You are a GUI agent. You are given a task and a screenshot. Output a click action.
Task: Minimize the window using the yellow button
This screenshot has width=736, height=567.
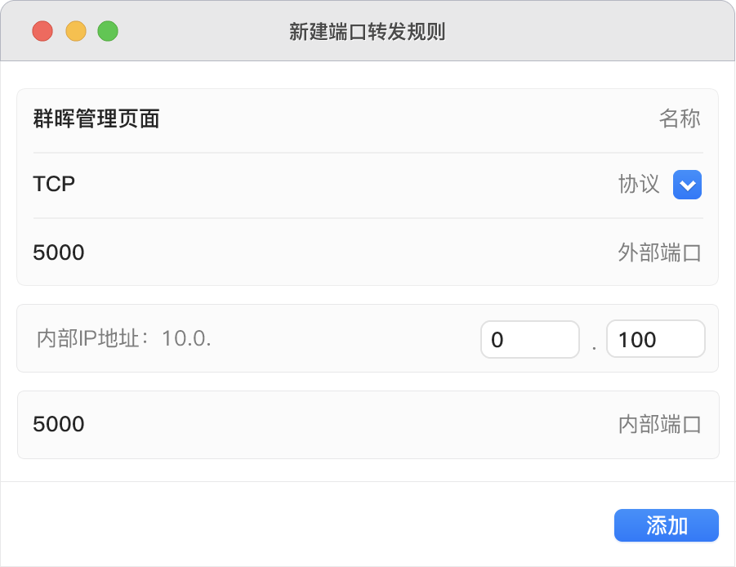point(75,31)
